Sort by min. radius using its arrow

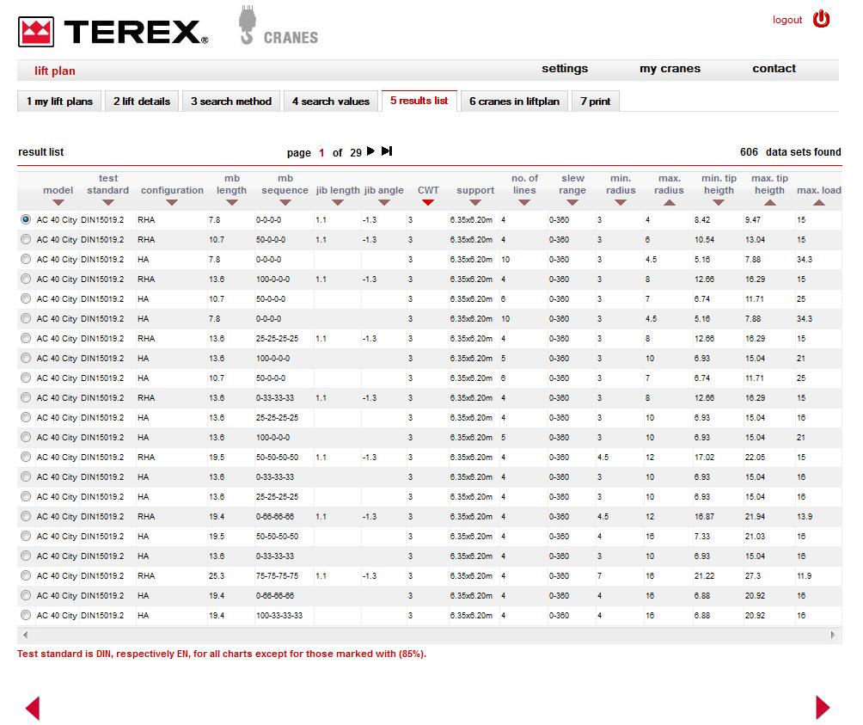[x=621, y=203]
